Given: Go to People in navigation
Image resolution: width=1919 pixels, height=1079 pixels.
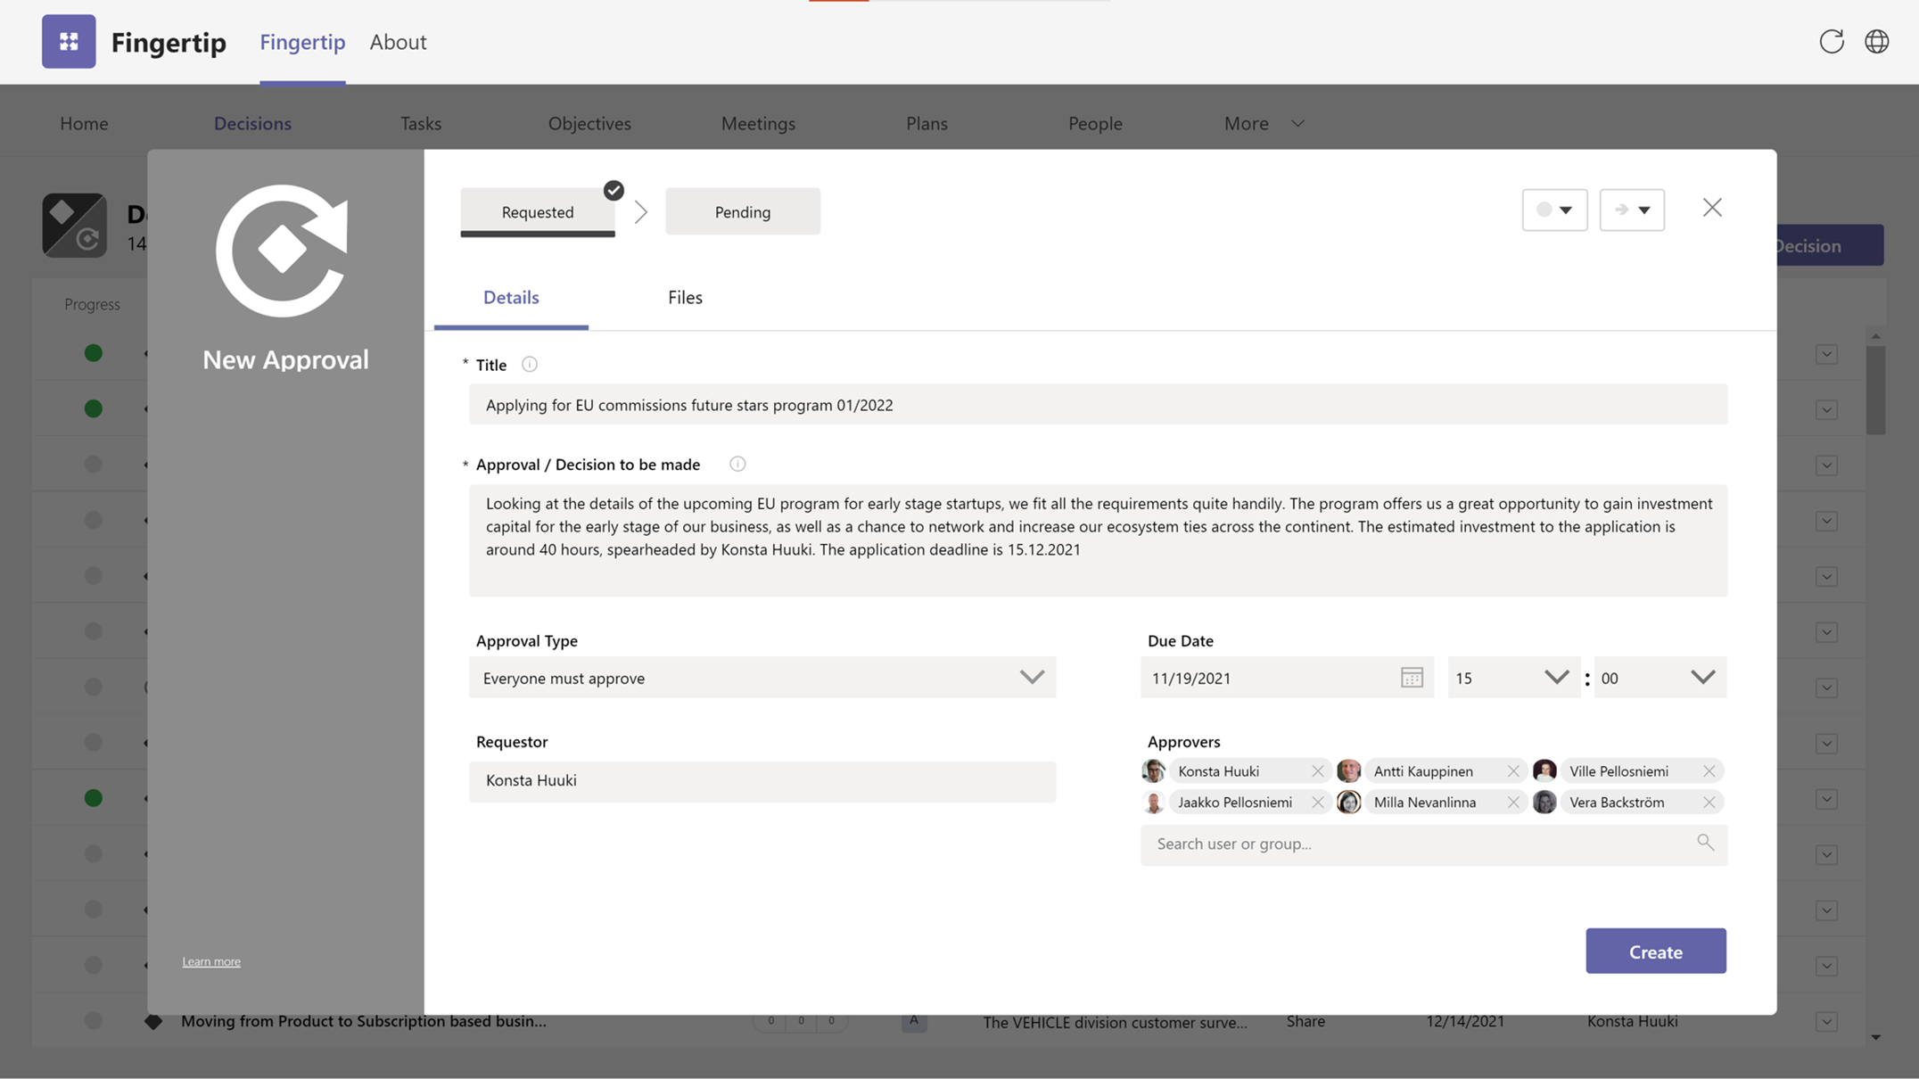Looking at the screenshot, I should coord(1095,123).
